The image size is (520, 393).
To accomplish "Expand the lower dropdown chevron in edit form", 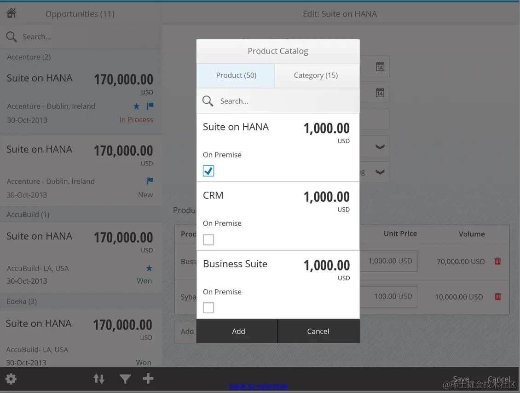I will tap(380, 172).
